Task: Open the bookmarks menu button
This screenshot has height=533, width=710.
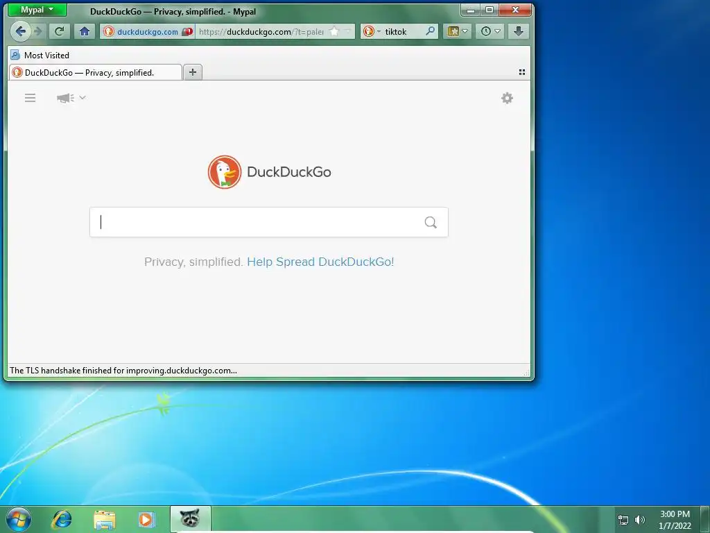Action: (458, 31)
